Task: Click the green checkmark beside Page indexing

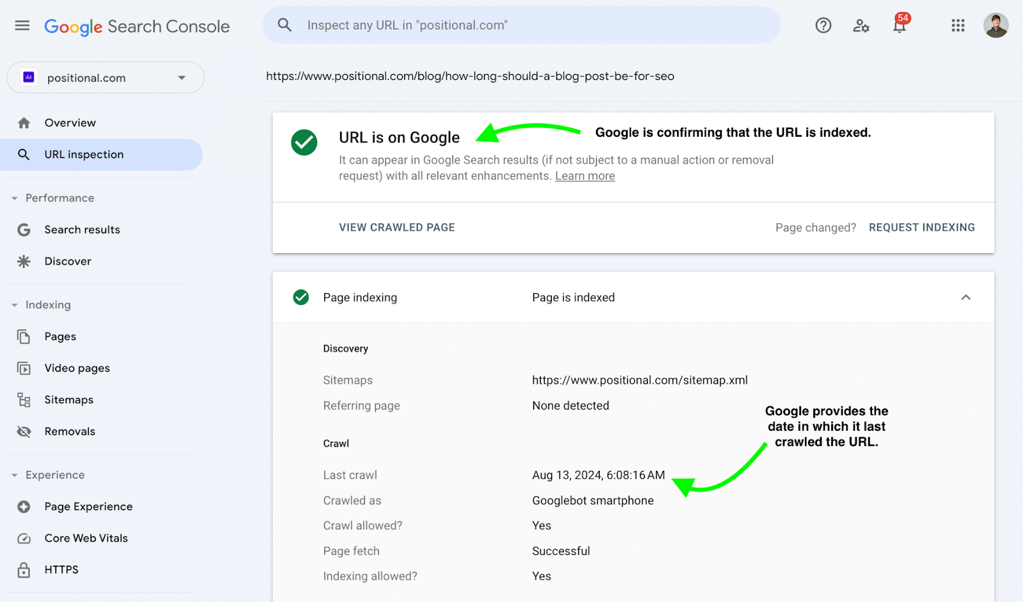Action: [x=301, y=297]
